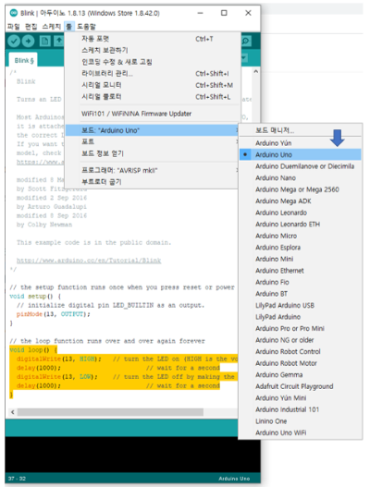The height and width of the screenshot is (487, 370).
Task: Select the plain LilyPad Arduino board
Action: click(300, 317)
